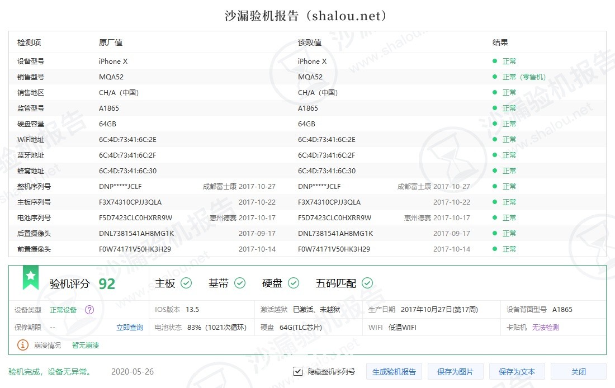Click the battery status 83%（1021次循环）
Image resolution: width=615 pixels, height=388 pixels.
217,328
